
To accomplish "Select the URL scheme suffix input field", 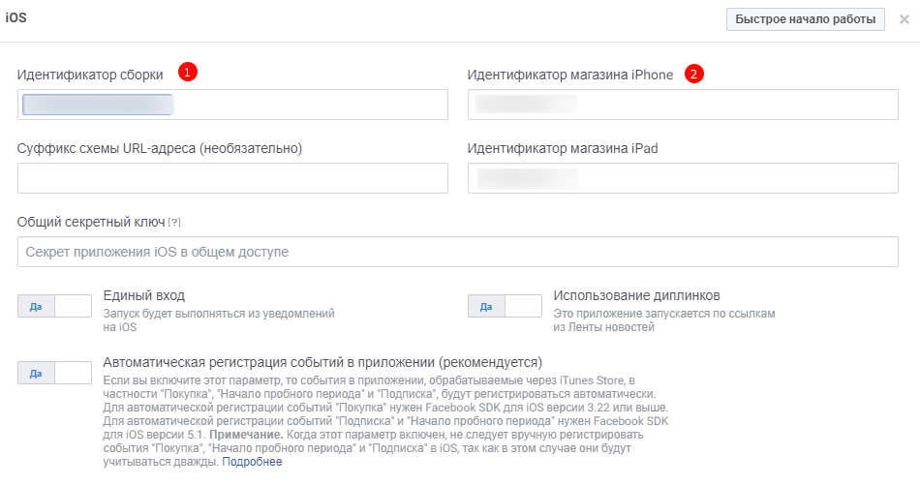I will (232, 178).
